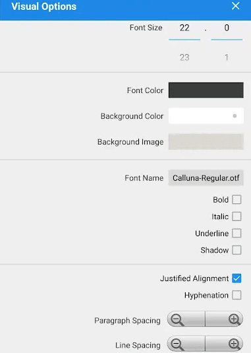Screen dimensions: 251x353
Task: Increase Line Spacing with plus magnifier
Action: pyautogui.click(x=224, y=344)
